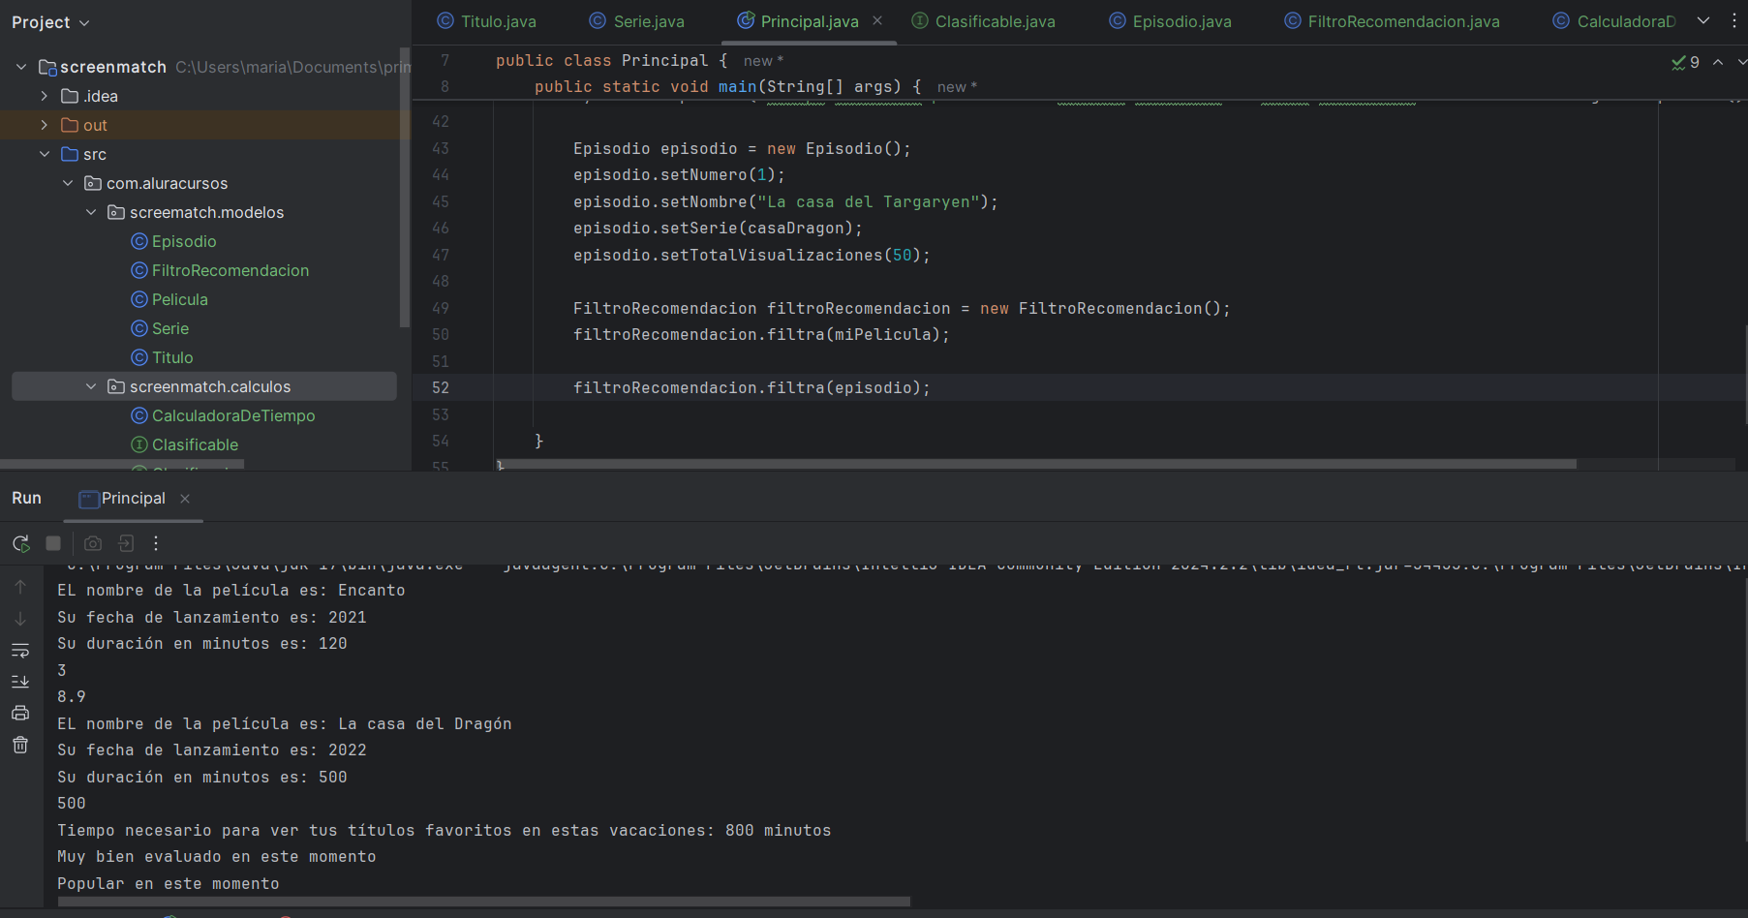Click the editor horizontal scrollbar

coord(1036,464)
